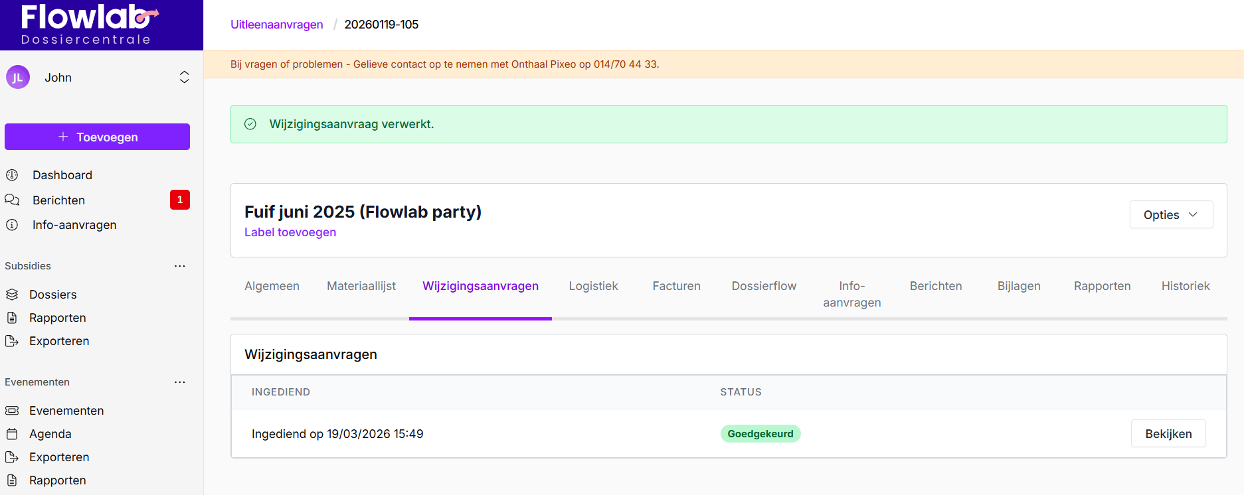Image resolution: width=1244 pixels, height=495 pixels.
Task: Open Dossiers via the stack icon
Action: tap(12, 295)
